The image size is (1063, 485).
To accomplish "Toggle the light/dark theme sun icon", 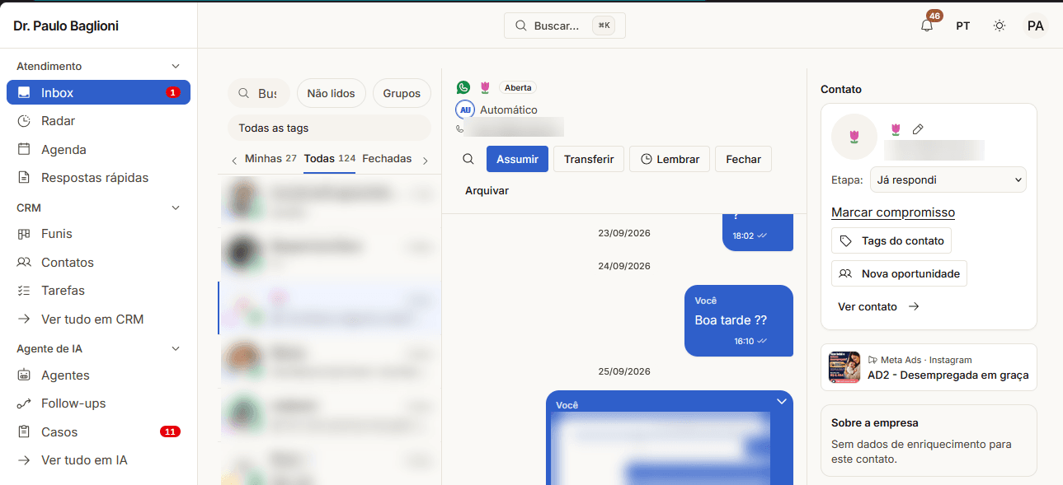I will (1000, 26).
